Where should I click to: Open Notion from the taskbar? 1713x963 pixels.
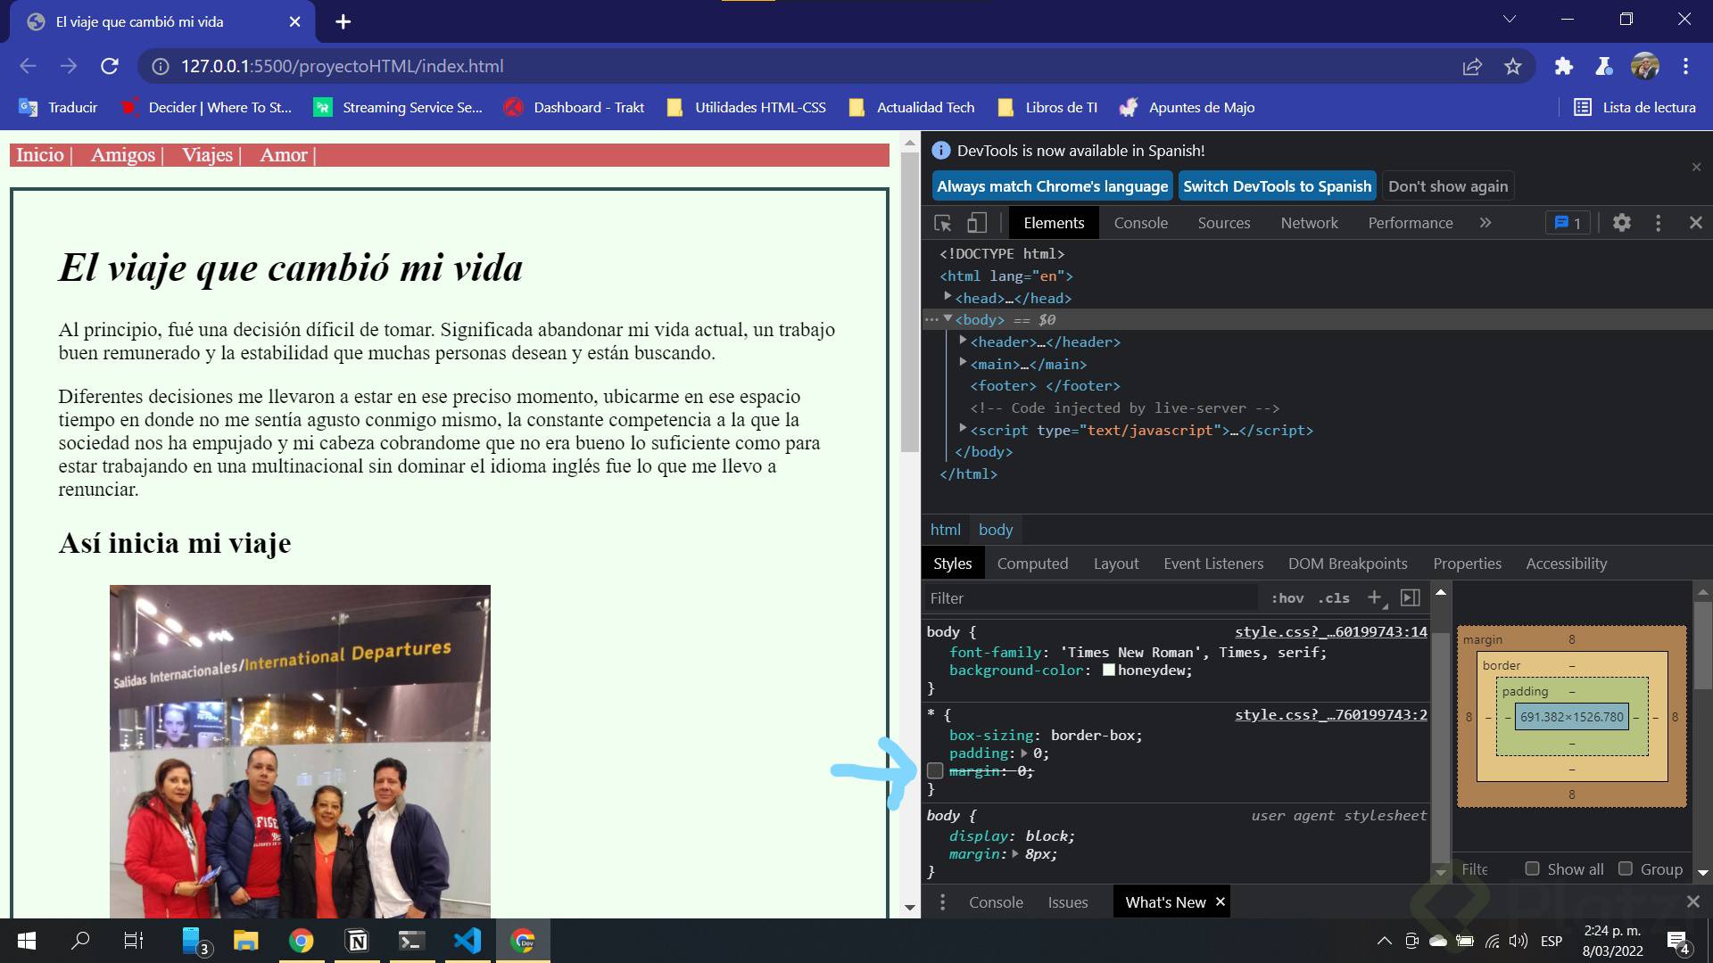point(357,941)
